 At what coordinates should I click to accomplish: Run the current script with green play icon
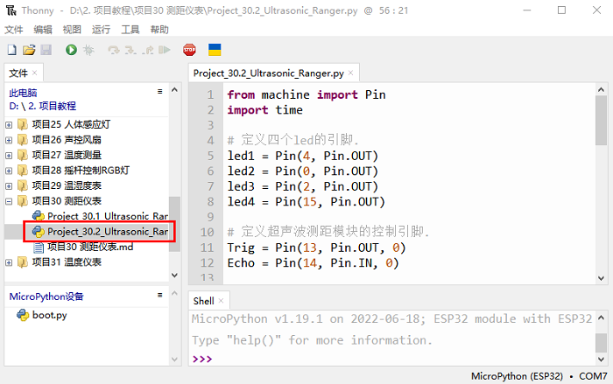pyautogui.click(x=71, y=51)
